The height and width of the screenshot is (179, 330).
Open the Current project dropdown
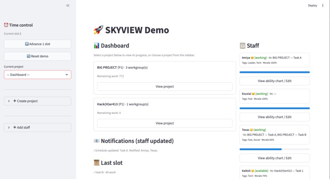pos(37,75)
